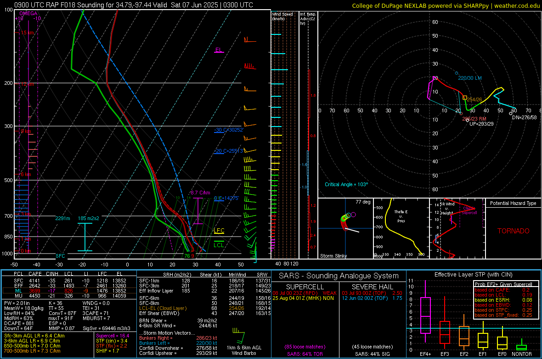The width and height of the screenshot is (542, 359).
Task: Click the '12 km' height marker
Action: click(x=27, y=84)
